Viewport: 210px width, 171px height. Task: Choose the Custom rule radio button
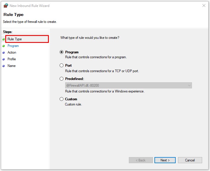coord(61,99)
